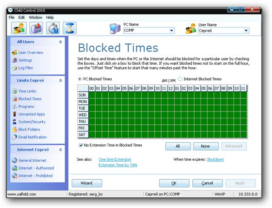Open the Window menu
The image size is (272, 208).
35,18
